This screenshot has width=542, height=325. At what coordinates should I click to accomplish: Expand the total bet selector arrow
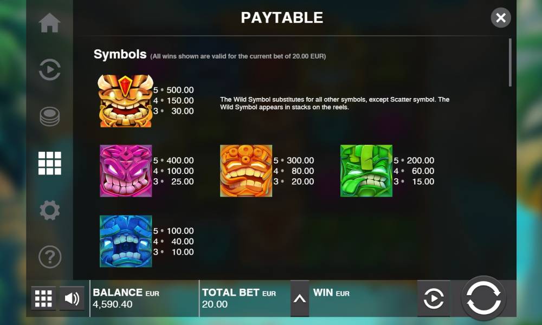click(299, 298)
